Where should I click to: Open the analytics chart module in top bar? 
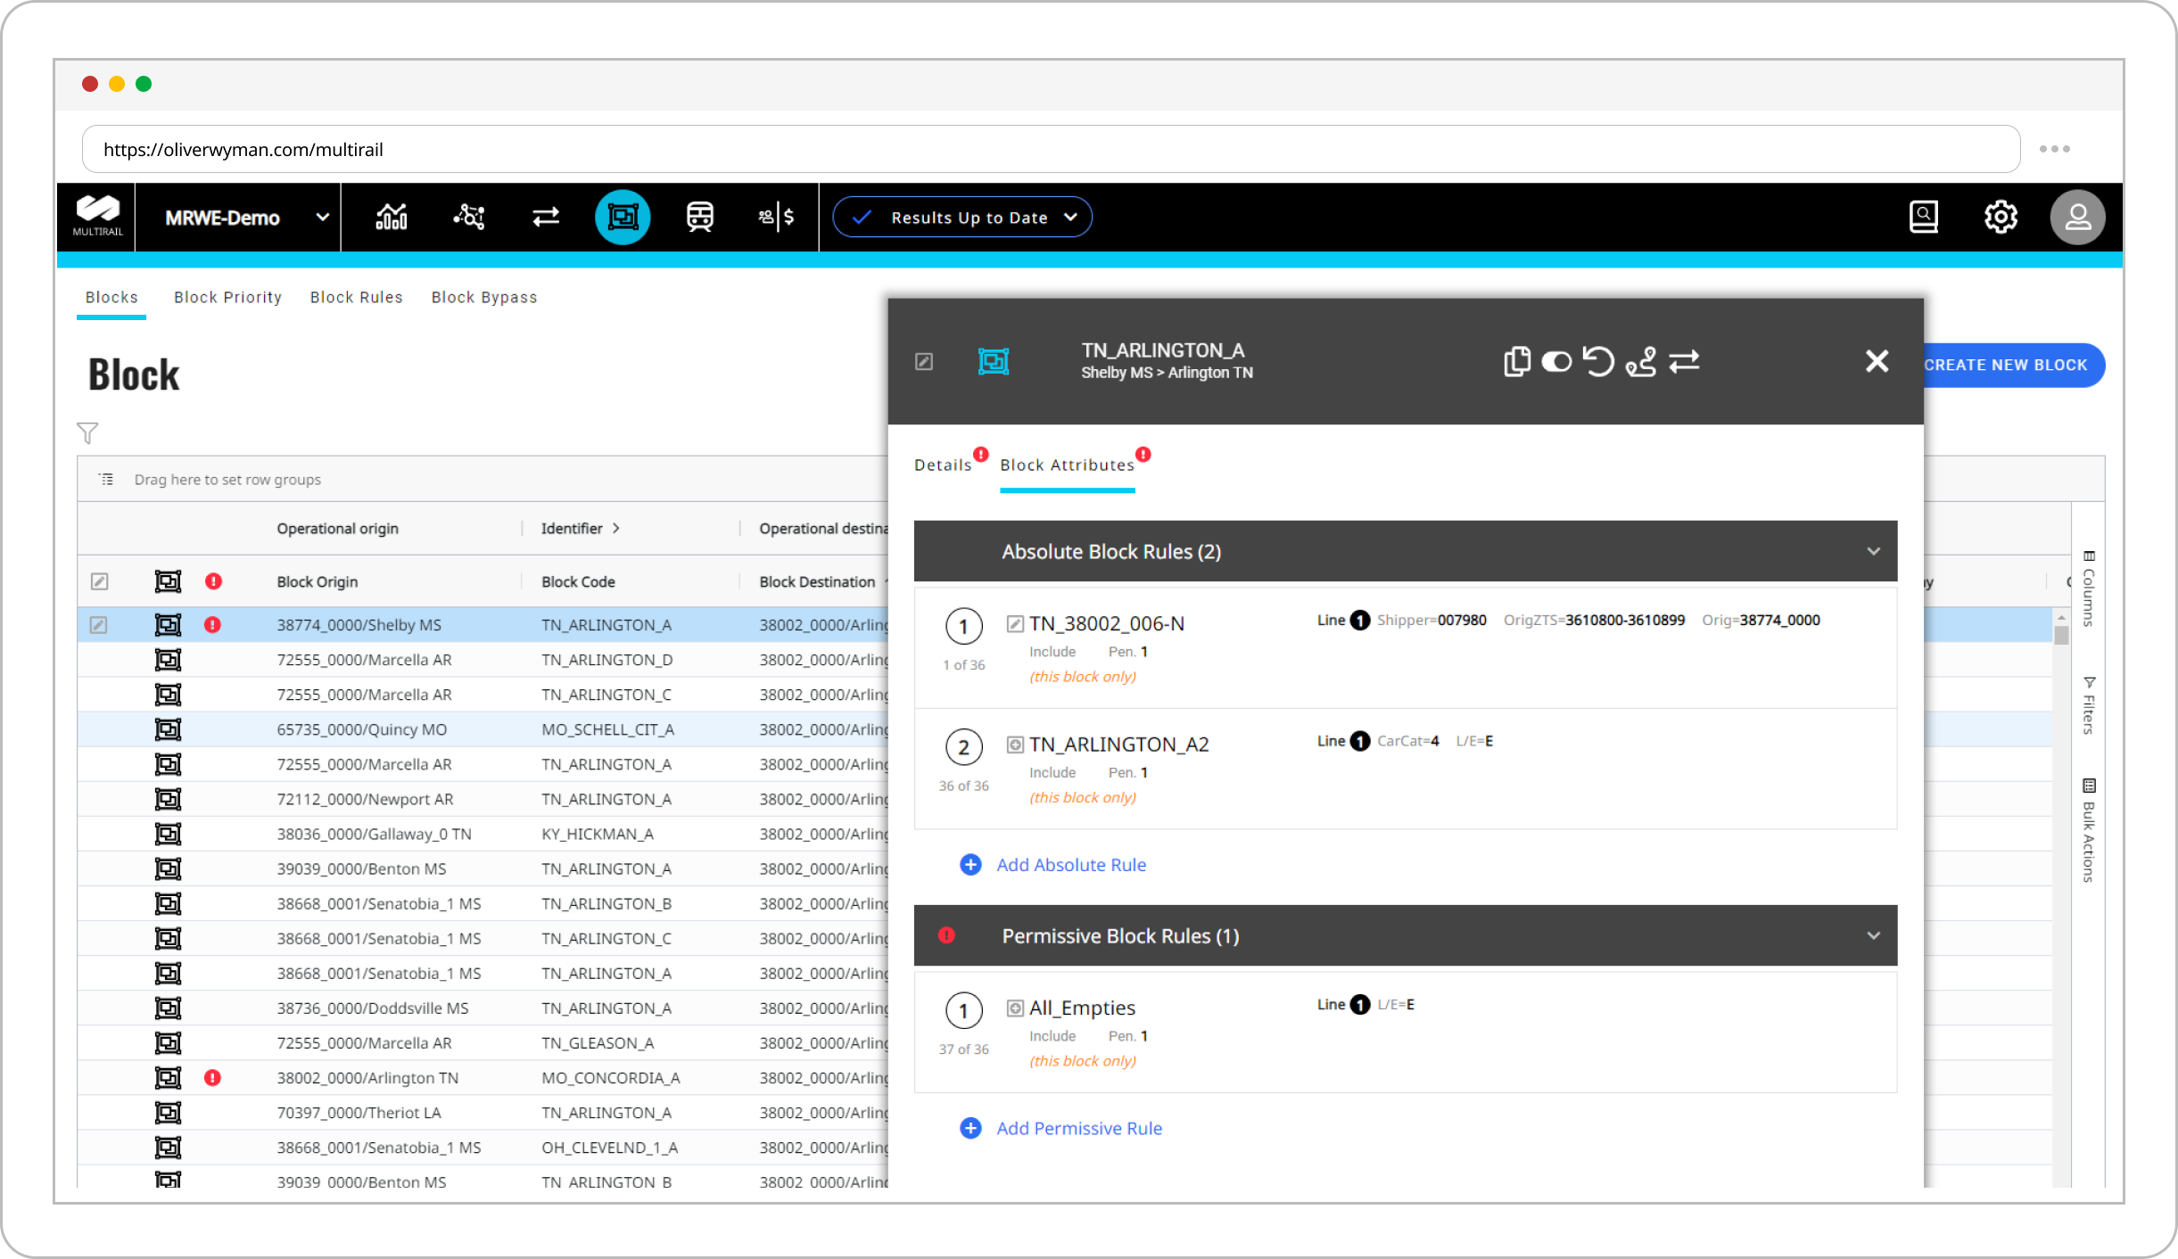click(x=392, y=217)
